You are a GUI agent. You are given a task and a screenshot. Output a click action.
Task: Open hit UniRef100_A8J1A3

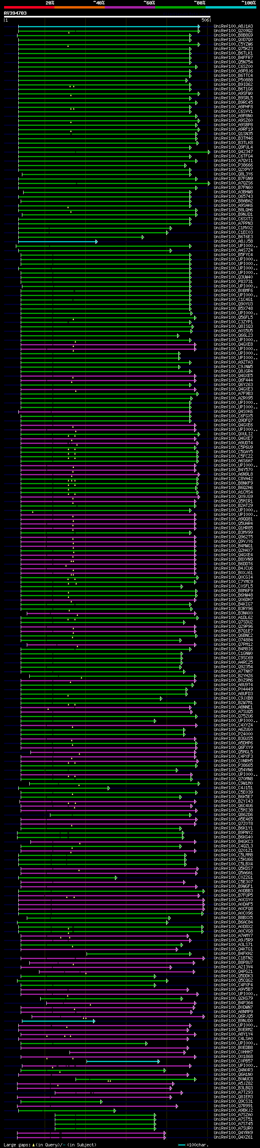[x=233, y=26]
